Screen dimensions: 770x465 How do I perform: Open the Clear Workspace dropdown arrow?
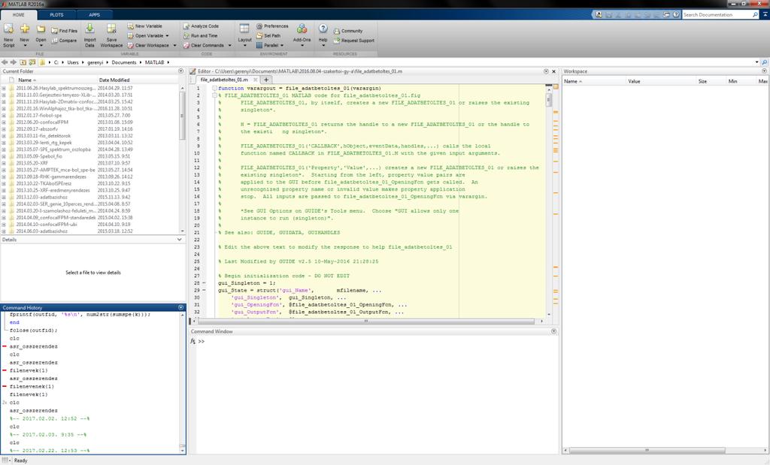(x=174, y=45)
